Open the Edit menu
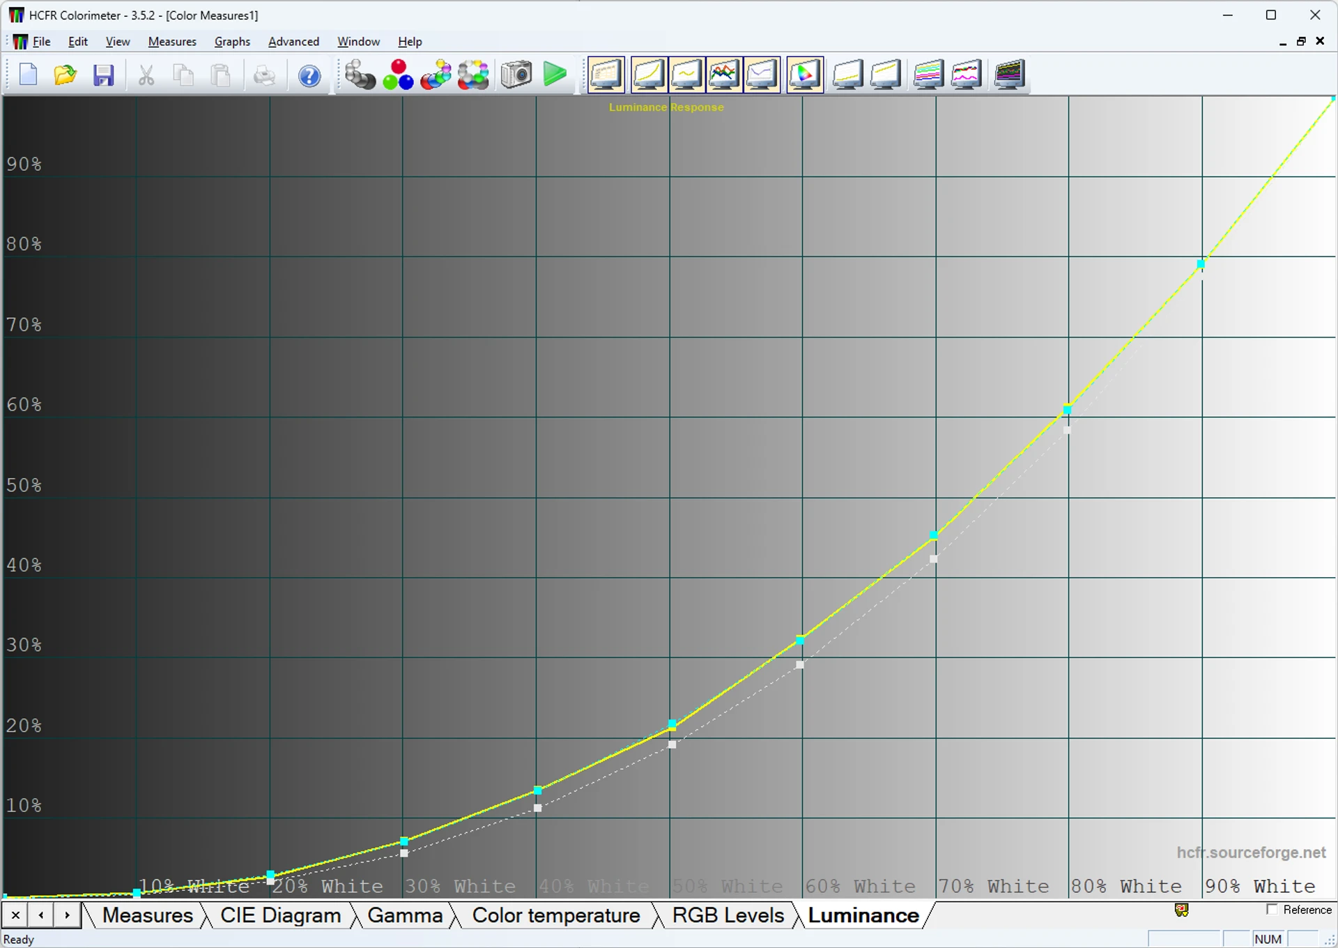This screenshot has height=948, width=1338. coord(78,42)
